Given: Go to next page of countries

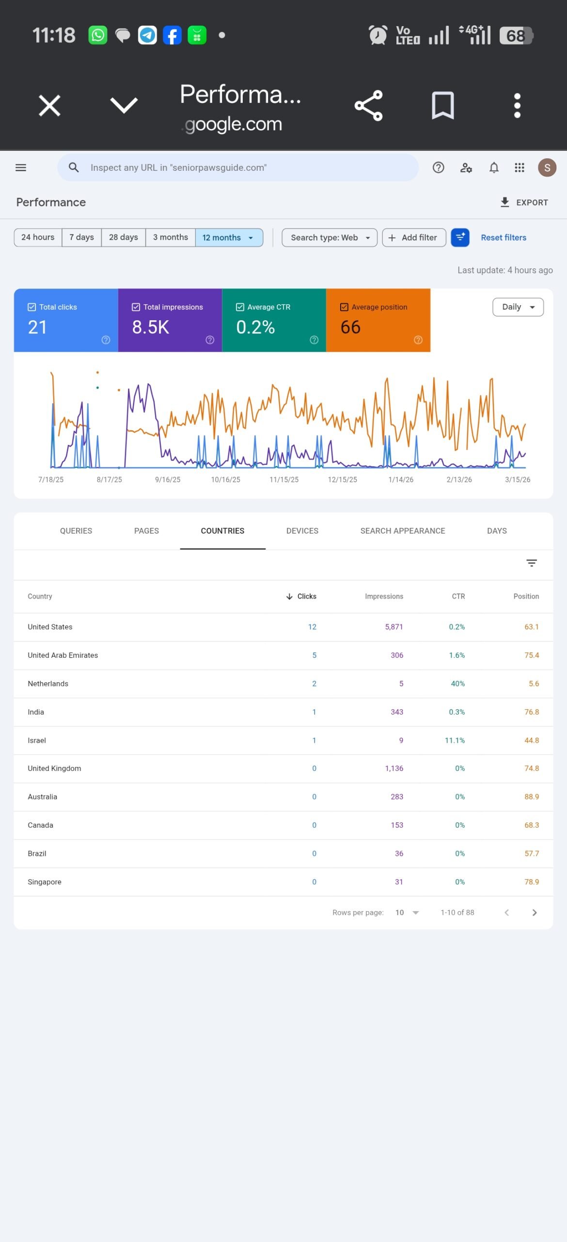Looking at the screenshot, I should (534, 913).
